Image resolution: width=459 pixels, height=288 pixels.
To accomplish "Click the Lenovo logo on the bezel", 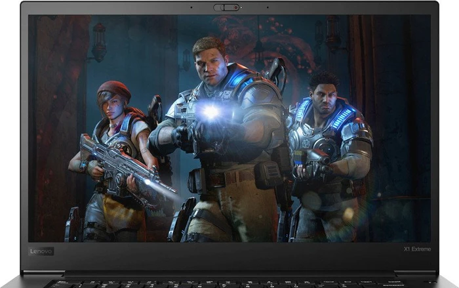I will (41, 251).
